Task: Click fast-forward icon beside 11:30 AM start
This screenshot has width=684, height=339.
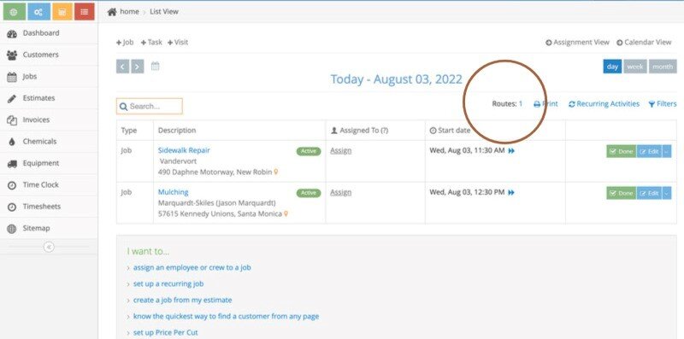Action: (511, 151)
